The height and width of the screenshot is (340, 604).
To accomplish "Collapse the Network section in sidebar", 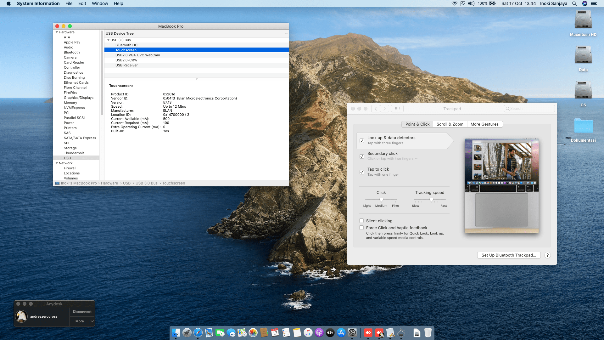I will point(57,163).
